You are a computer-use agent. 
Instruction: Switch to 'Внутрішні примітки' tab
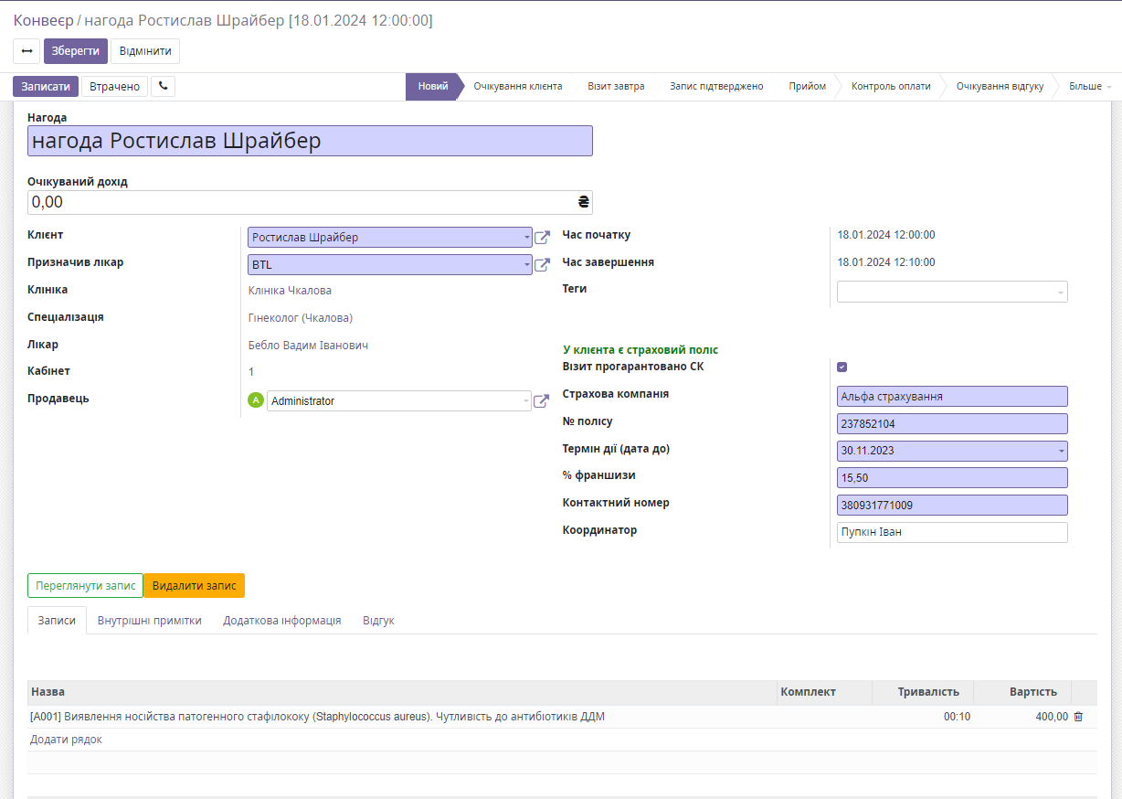149,620
